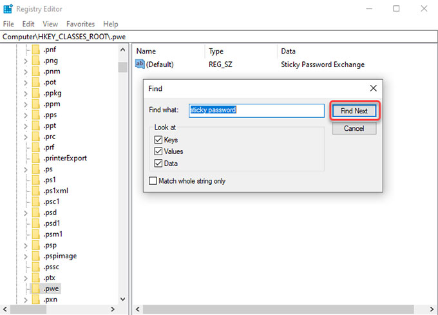This screenshot has height=315, width=438.
Task: Select the .psp folder icon
Action: (x=36, y=245)
